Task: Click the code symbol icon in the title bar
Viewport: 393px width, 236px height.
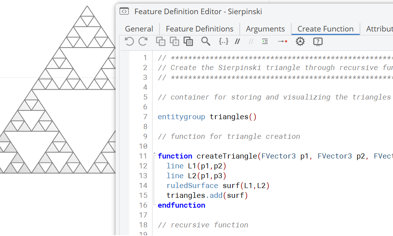Action: (124, 11)
